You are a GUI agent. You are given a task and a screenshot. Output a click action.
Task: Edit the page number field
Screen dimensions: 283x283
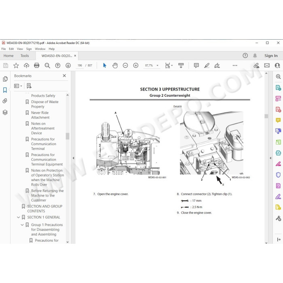click(x=80, y=65)
